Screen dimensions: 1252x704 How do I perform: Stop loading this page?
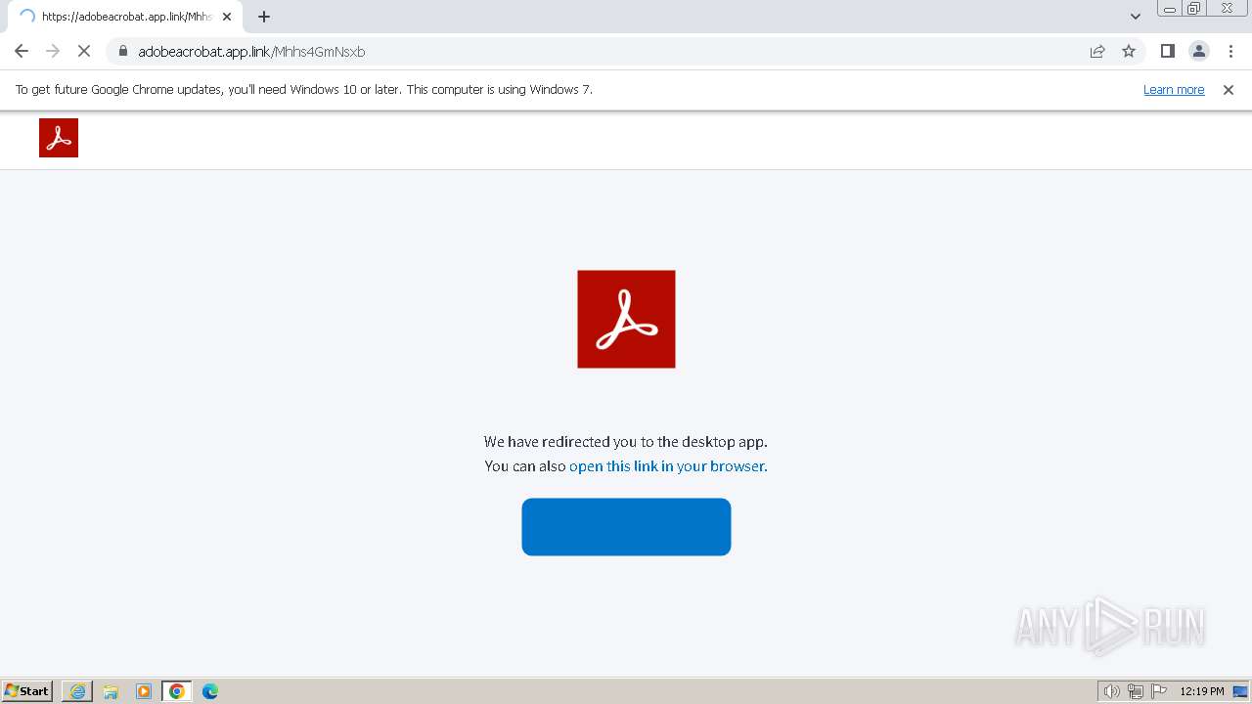[x=84, y=51]
